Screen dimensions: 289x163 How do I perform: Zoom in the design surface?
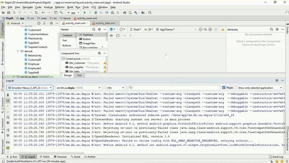pos(210,29)
